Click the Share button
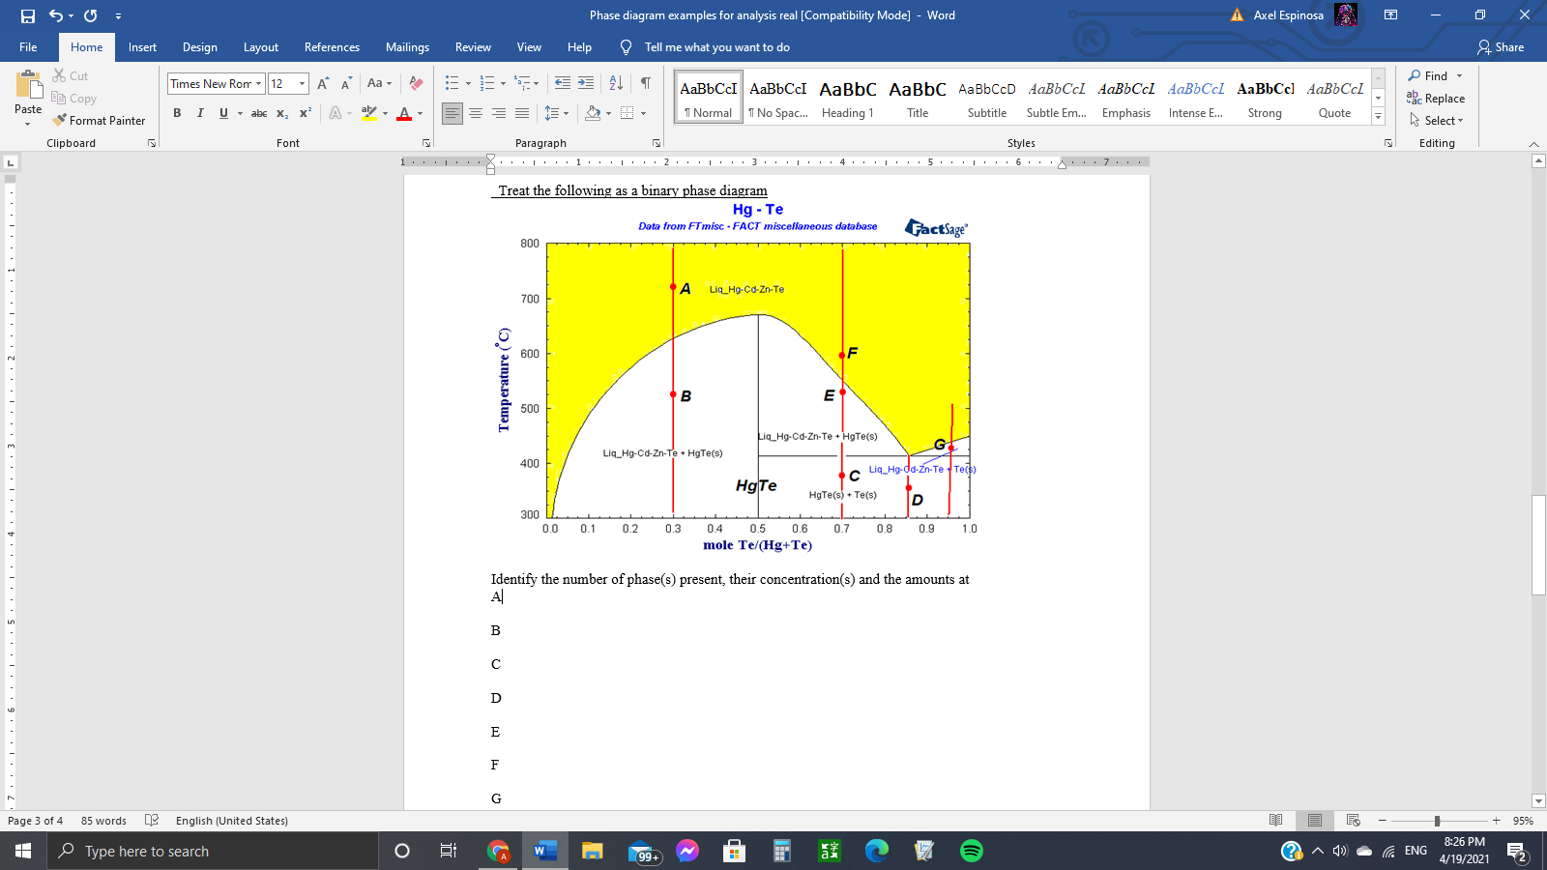Screen dimensions: 1547x870 (1501, 47)
